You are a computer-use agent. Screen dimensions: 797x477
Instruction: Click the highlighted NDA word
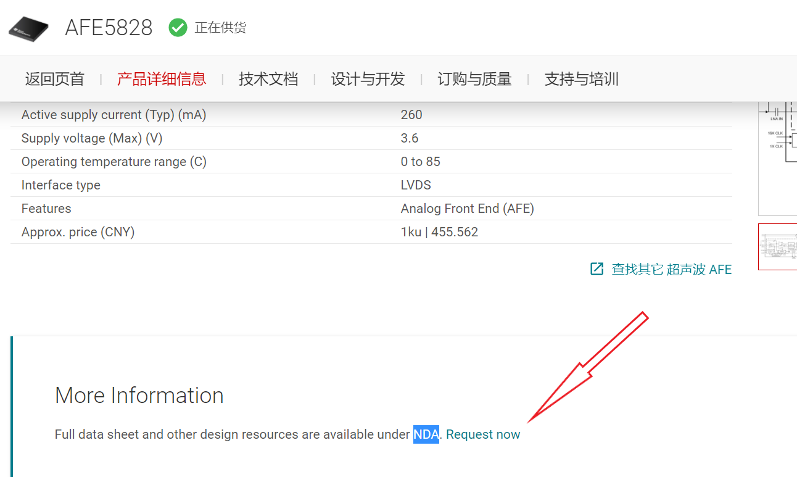click(426, 434)
